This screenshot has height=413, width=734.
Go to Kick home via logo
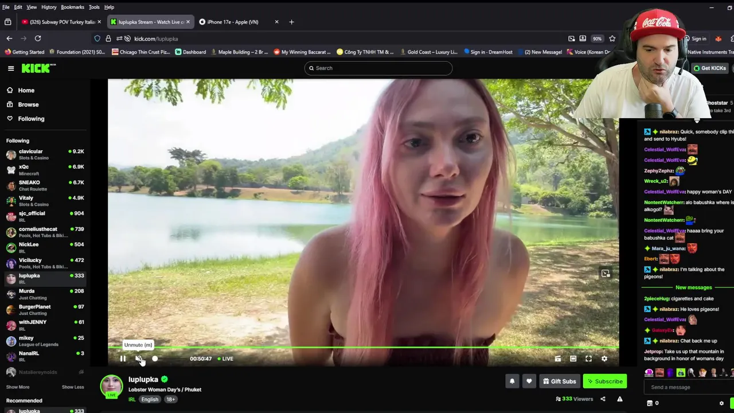(38, 68)
